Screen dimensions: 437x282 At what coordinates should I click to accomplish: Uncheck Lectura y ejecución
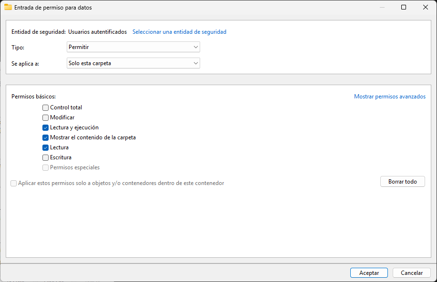tap(45, 127)
